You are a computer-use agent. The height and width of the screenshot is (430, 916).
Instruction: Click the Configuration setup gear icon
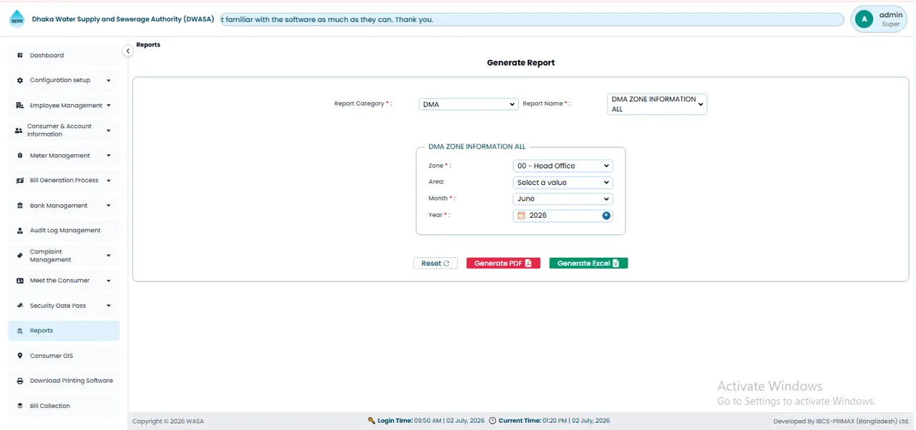(20, 81)
